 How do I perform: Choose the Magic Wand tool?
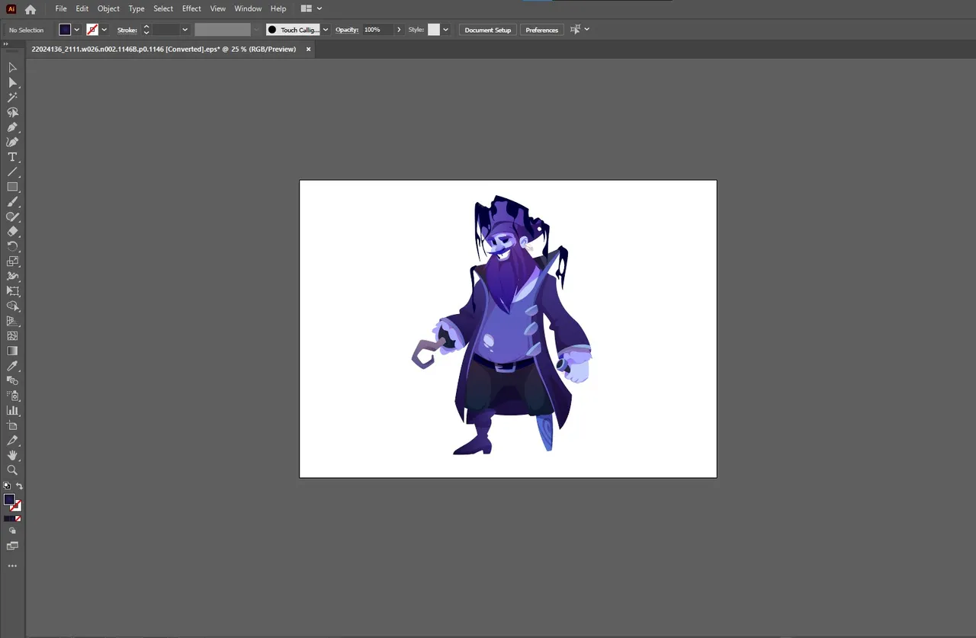coord(12,98)
